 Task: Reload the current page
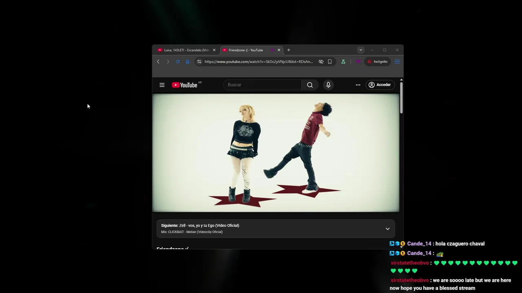(x=178, y=61)
